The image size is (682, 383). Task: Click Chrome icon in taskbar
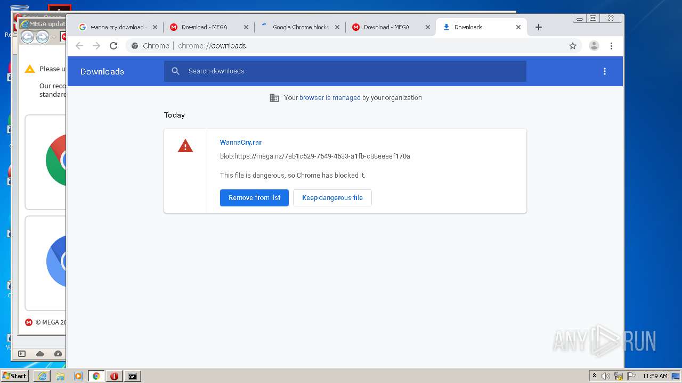(x=96, y=376)
